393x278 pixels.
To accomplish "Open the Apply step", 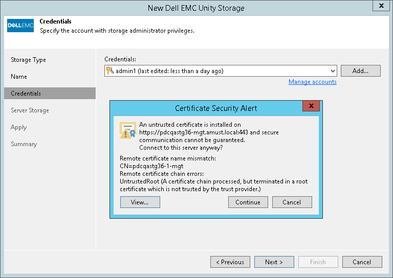I will pos(19,127).
